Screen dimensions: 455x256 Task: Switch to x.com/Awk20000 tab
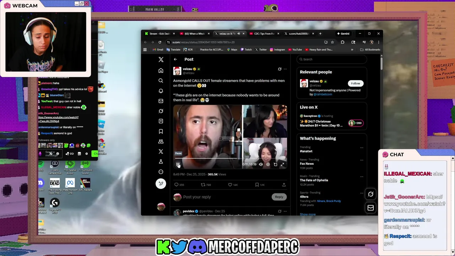pos(299,34)
